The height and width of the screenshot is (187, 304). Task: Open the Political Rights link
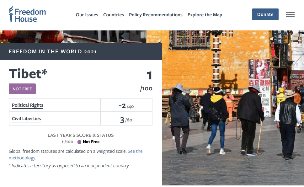(28, 105)
